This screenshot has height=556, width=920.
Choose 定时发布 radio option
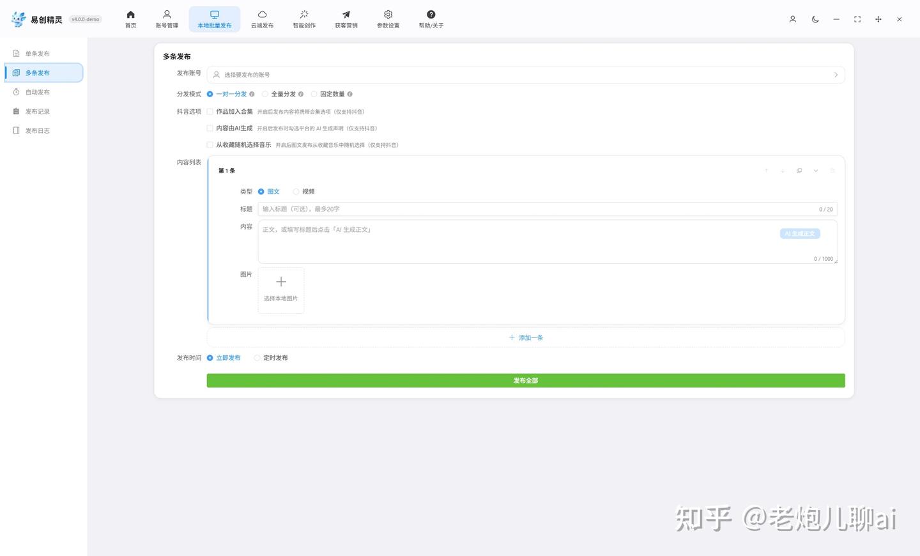click(x=257, y=358)
